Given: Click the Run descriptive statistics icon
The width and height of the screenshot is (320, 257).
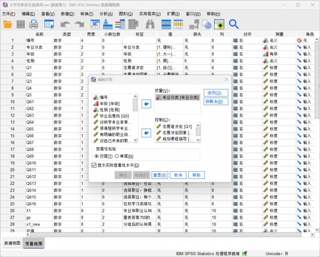Looking at the screenshot, I should click(x=134, y=24).
